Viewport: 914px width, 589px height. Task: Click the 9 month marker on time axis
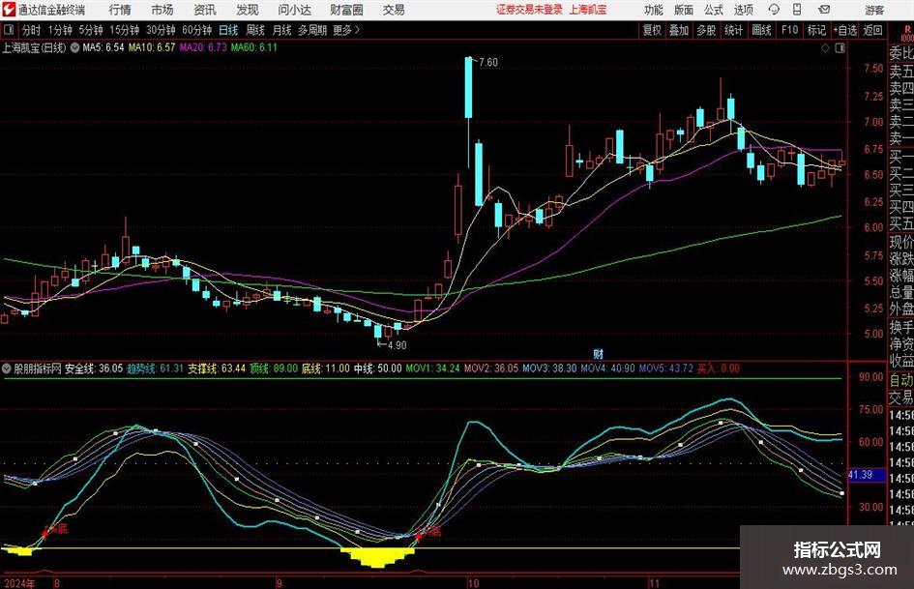(280, 583)
